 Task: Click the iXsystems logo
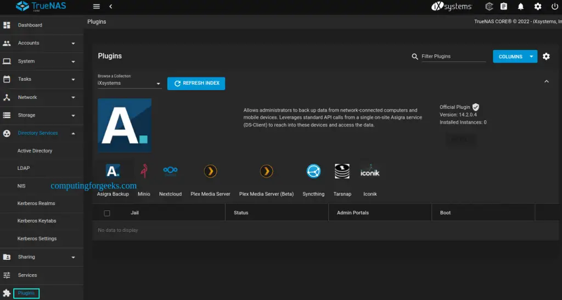tap(452, 7)
